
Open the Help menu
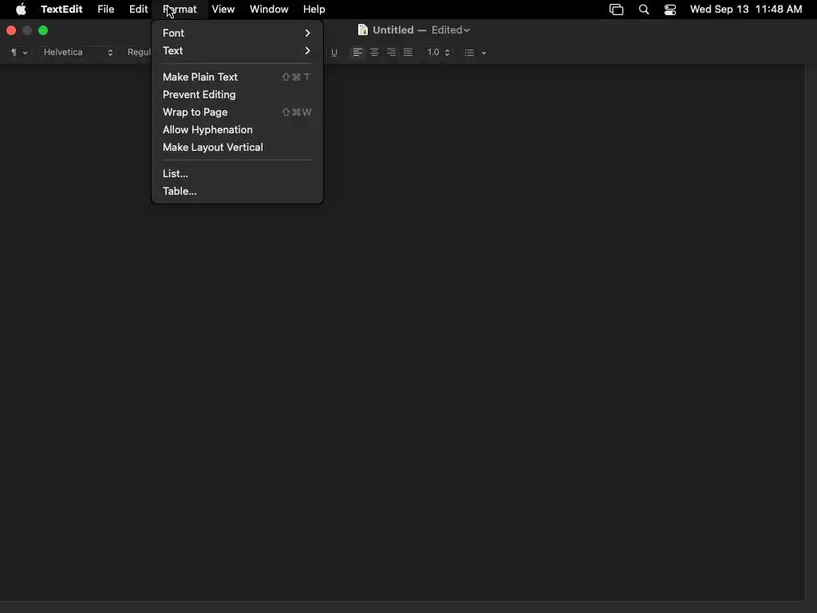coord(314,10)
